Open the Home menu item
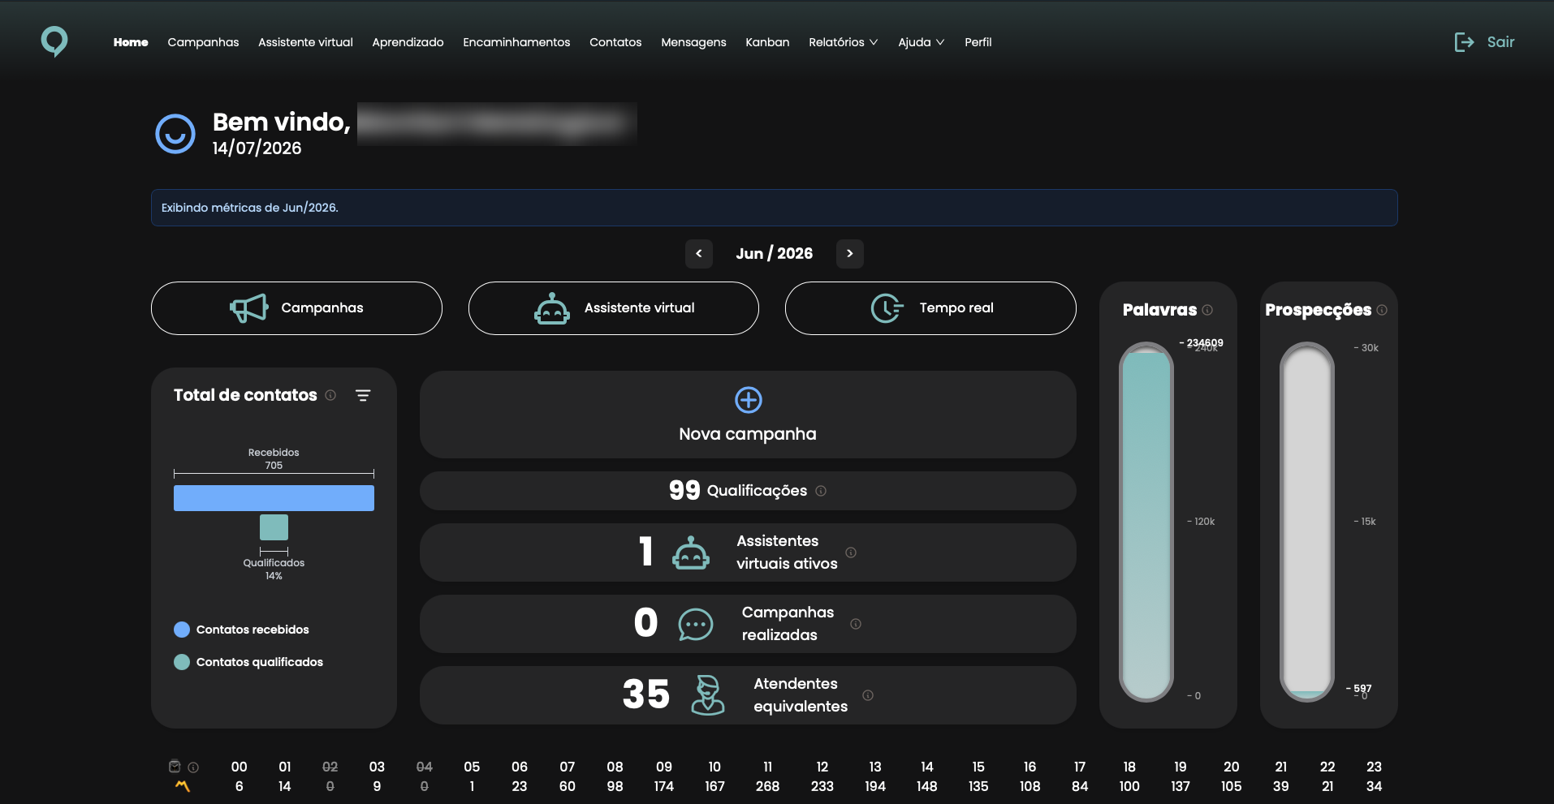 point(131,42)
